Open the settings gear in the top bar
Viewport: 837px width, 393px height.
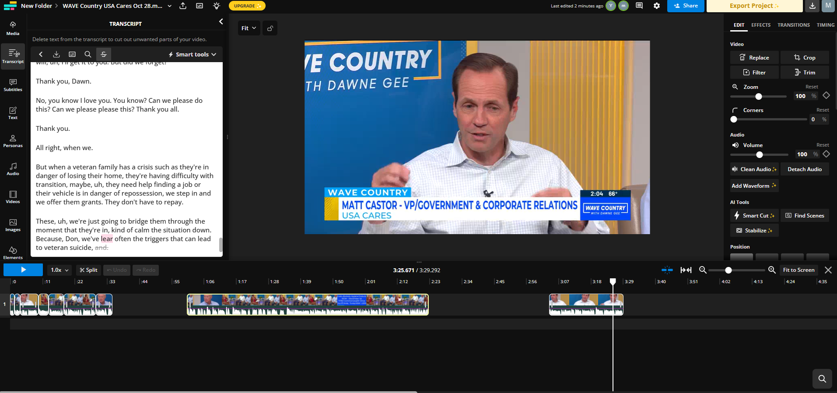coord(657,6)
